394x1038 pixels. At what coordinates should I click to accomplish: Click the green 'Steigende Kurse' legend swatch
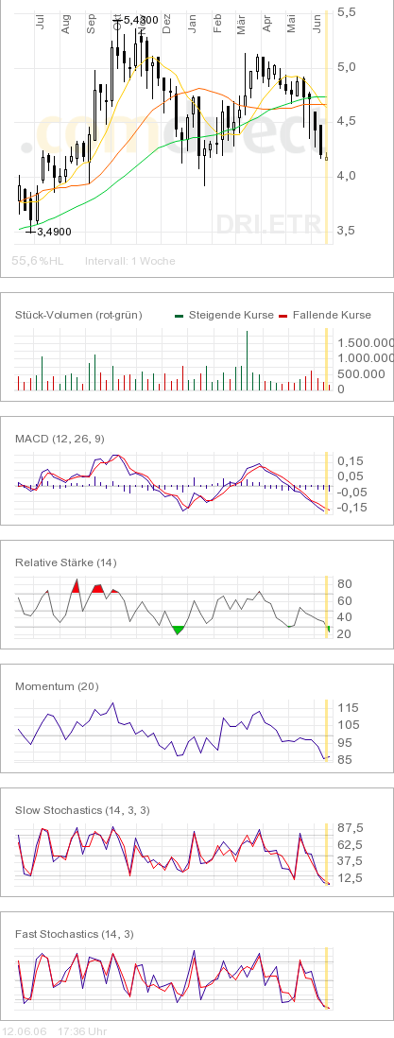[x=179, y=316]
